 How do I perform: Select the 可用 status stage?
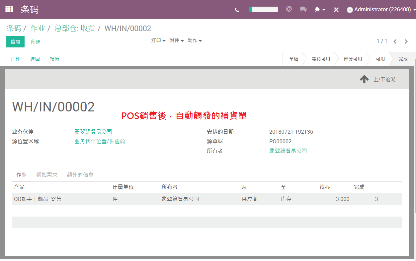click(x=380, y=59)
